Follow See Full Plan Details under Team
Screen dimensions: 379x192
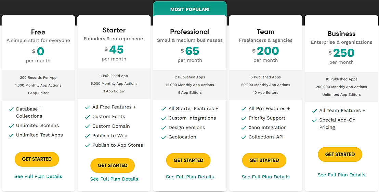265,177
